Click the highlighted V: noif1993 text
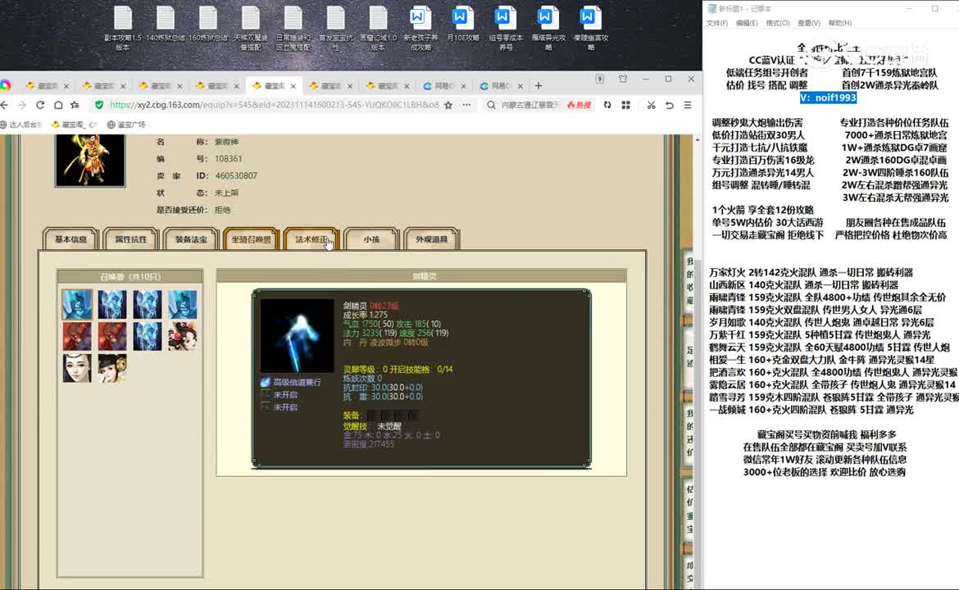Image resolution: width=959 pixels, height=590 pixels. pyautogui.click(x=828, y=98)
